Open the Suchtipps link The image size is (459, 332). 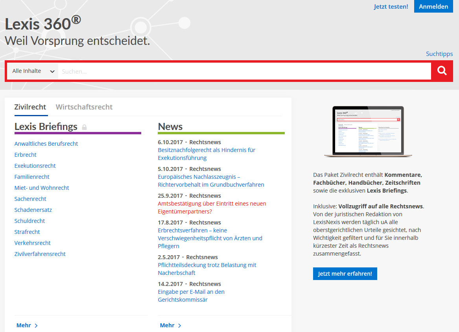tap(439, 54)
